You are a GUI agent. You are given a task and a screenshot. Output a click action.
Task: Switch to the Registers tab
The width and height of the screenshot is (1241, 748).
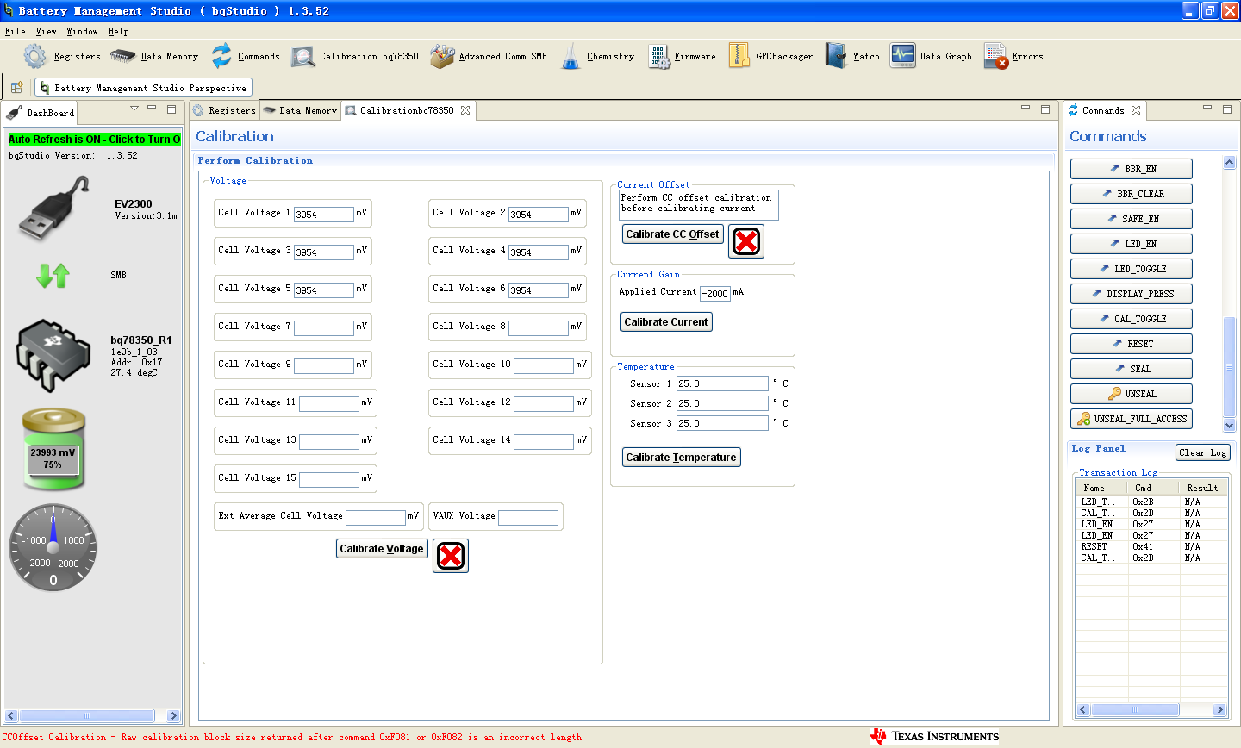pos(224,110)
